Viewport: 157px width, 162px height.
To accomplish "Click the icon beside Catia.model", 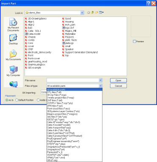I will click(26, 34).
